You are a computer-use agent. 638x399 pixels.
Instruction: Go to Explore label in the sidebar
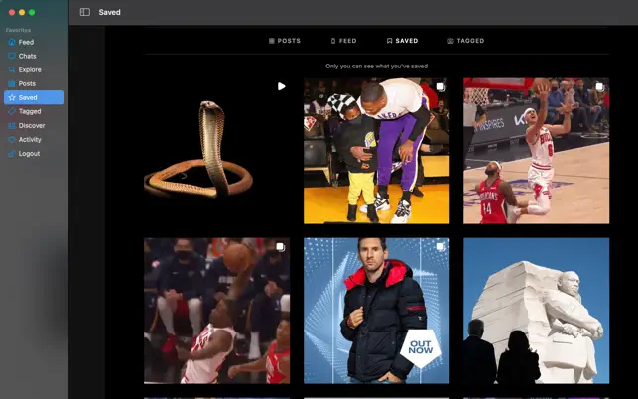click(x=30, y=69)
